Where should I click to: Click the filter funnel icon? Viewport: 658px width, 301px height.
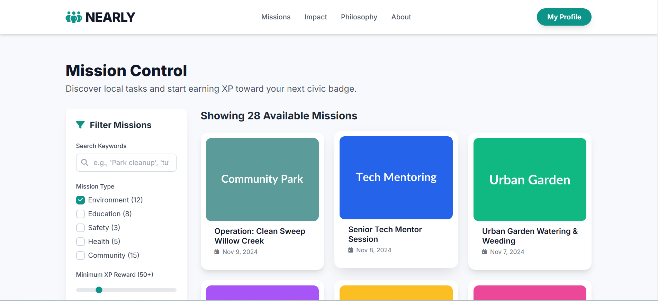pyautogui.click(x=80, y=125)
